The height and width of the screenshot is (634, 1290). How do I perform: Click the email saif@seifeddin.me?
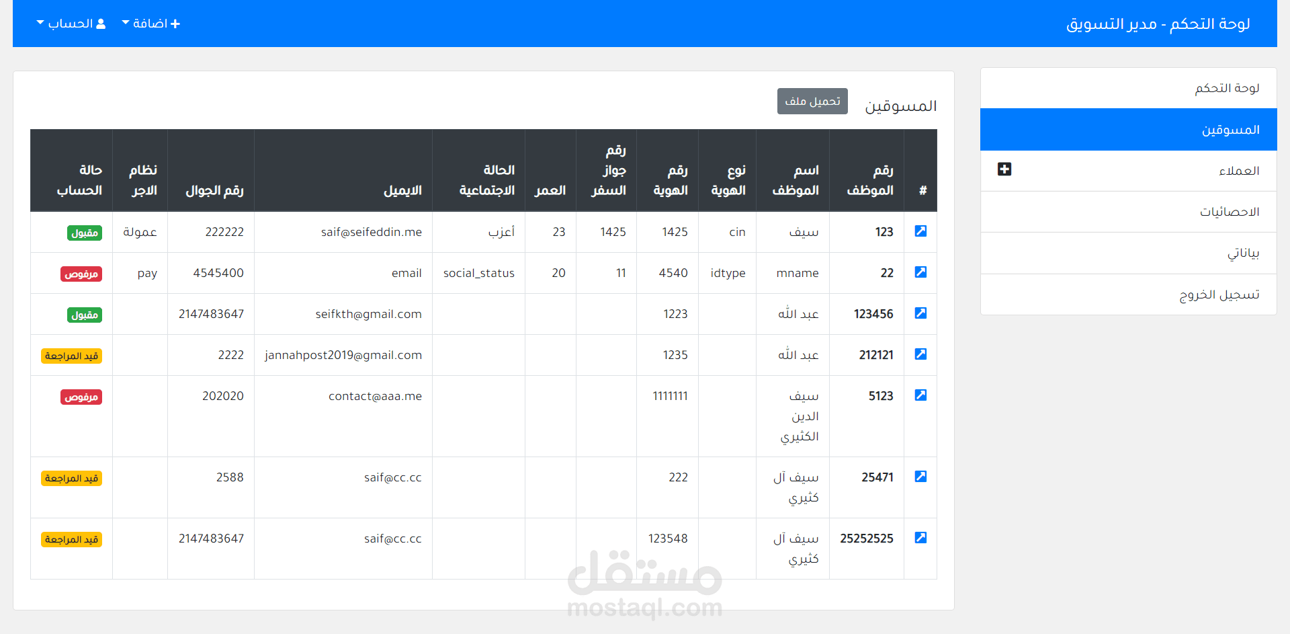[x=372, y=232]
